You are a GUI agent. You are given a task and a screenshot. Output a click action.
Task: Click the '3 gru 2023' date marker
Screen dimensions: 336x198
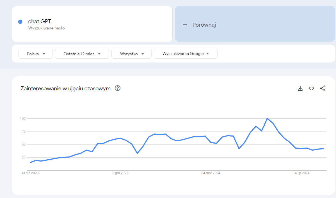pyautogui.click(x=120, y=173)
